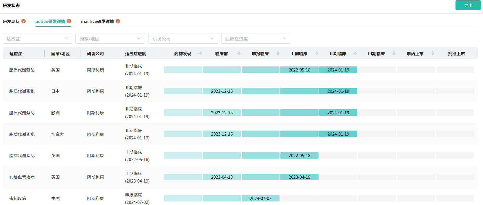
Task: Click the 2023-04-19 bar in 心脑血管疾病 row
Action: [x=299, y=177]
